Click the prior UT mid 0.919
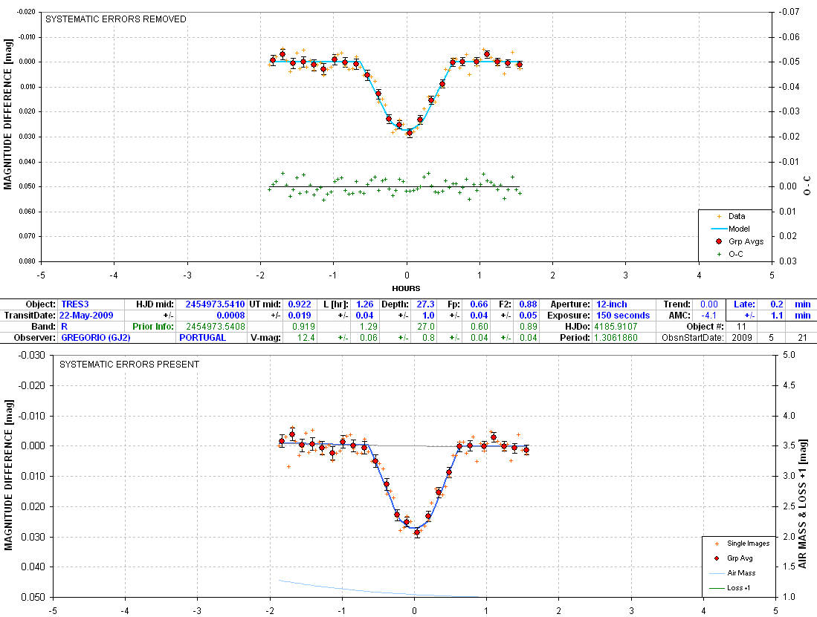The height and width of the screenshot is (617, 817). 304,326
